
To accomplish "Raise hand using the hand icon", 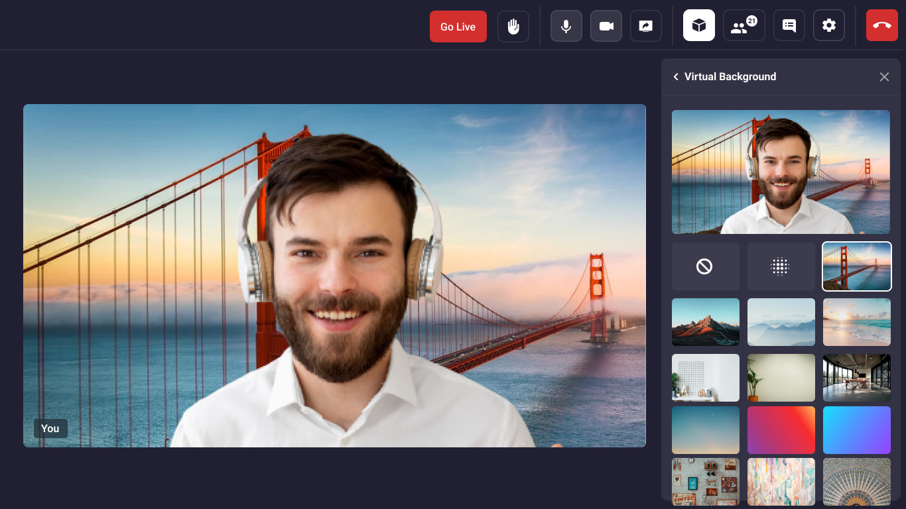I will (513, 27).
